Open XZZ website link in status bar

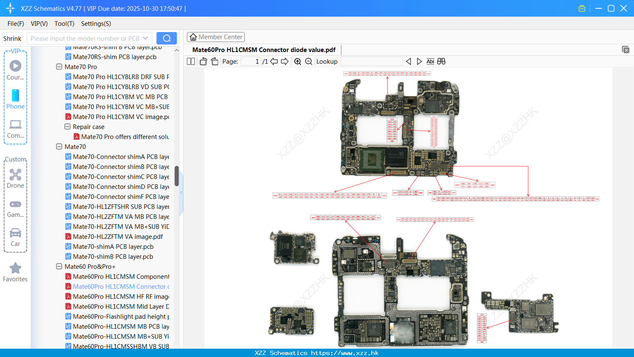click(x=345, y=353)
